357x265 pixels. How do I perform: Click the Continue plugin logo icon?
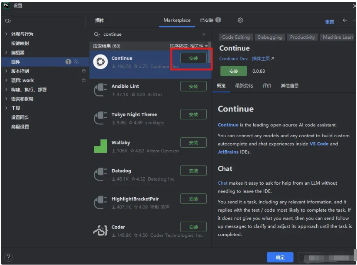[100, 62]
